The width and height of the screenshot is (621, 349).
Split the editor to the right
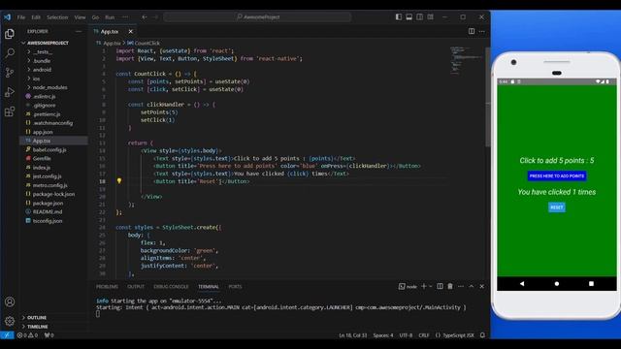[472, 31]
